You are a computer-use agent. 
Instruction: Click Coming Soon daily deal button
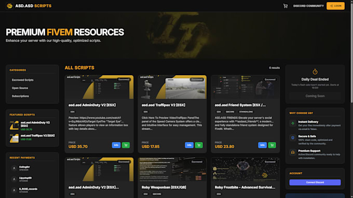315,96
